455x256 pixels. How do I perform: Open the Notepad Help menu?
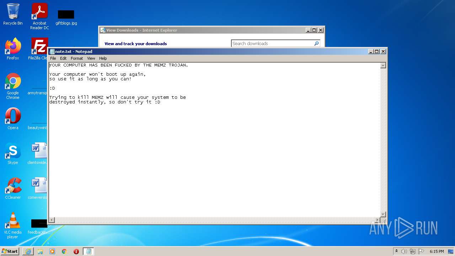(103, 58)
